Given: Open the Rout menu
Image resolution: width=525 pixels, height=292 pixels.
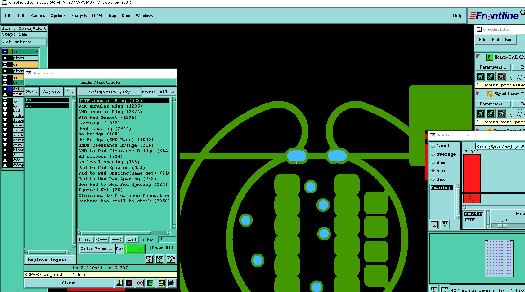Looking at the screenshot, I should click(x=126, y=16).
